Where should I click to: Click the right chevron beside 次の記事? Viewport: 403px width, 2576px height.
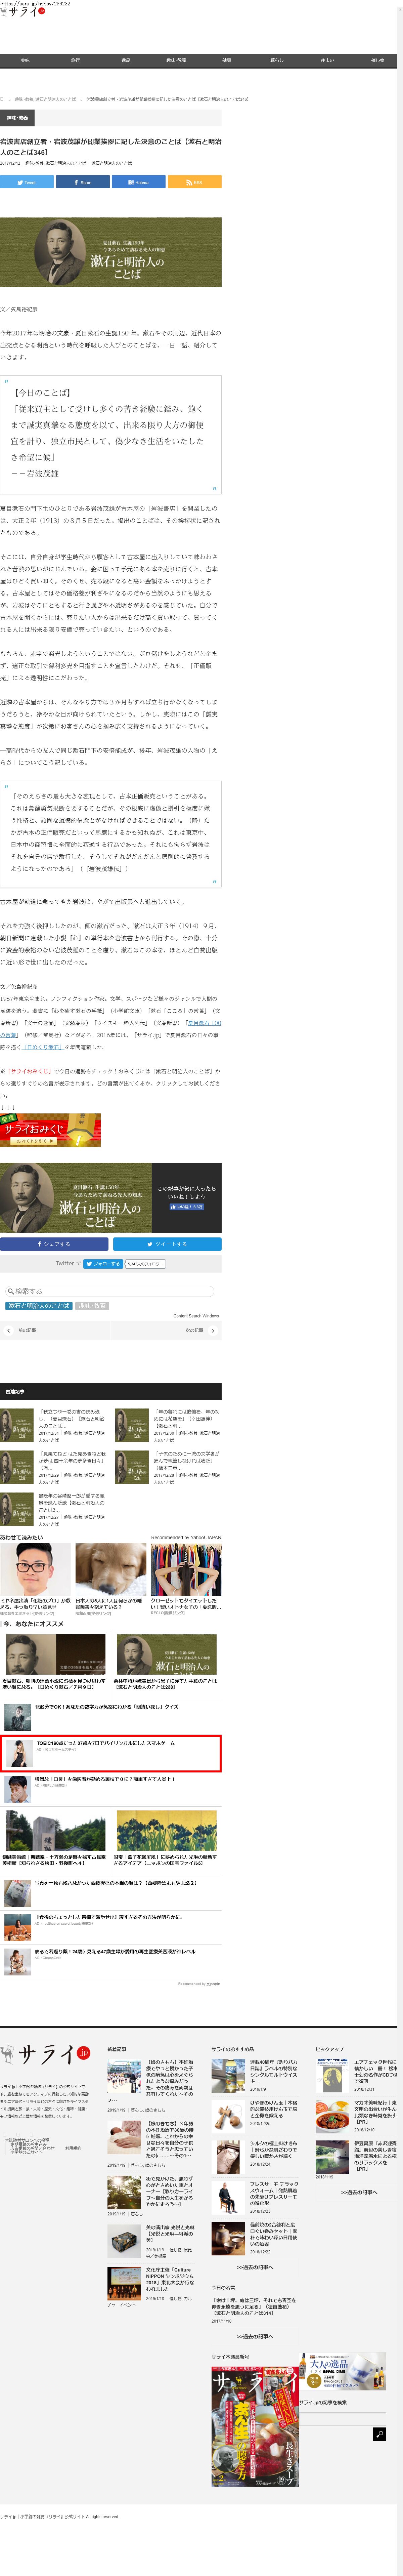pos(213,1331)
